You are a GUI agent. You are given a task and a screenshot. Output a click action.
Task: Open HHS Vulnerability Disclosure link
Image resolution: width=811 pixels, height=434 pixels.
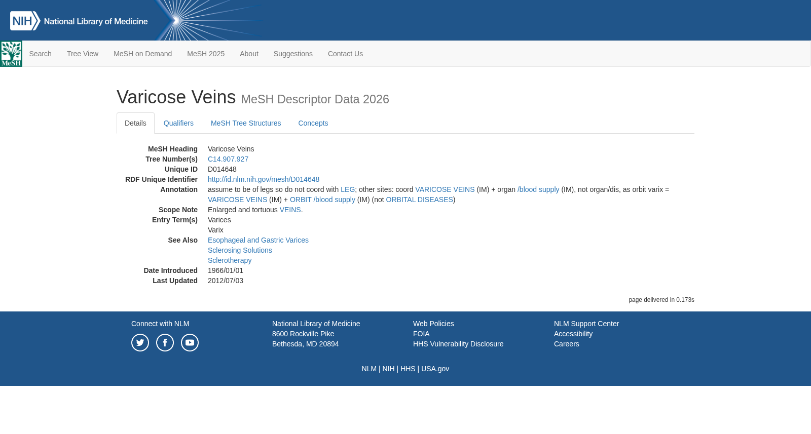click(x=458, y=344)
